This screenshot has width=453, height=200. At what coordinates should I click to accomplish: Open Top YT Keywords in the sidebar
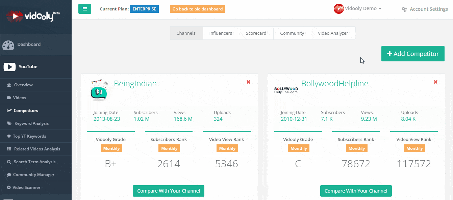(x=36, y=136)
